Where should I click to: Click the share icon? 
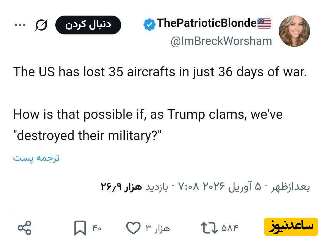(25, 228)
